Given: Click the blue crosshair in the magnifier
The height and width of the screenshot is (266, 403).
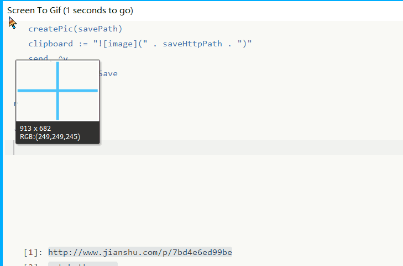Looking at the screenshot, I should tap(57, 91).
